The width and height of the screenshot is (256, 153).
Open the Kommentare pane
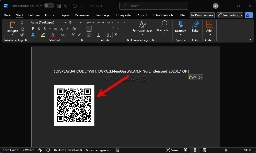tap(202, 15)
